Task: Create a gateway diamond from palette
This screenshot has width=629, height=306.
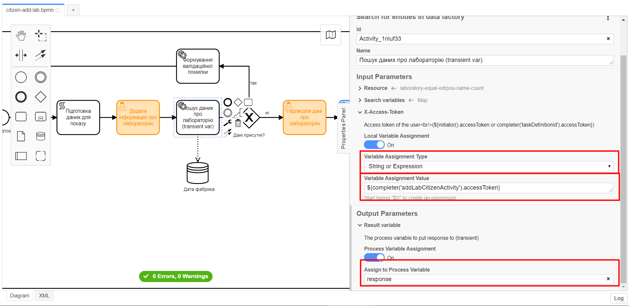Action: coord(41,97)
